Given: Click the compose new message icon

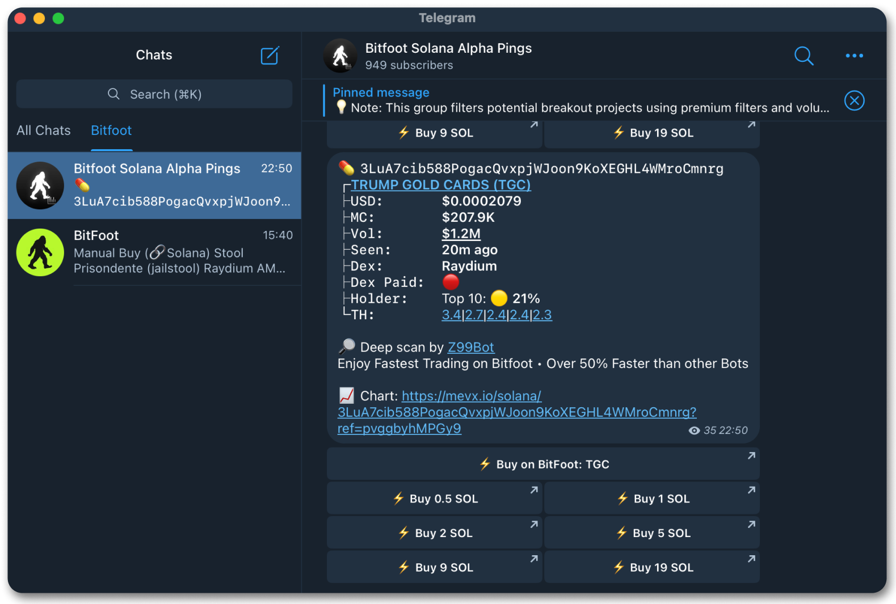Looking at the screenshot, I should 270,56.
